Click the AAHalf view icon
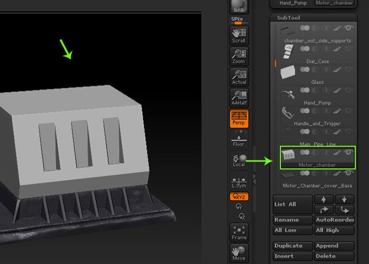This screenshot has width=369, height=264. point(239,98)
